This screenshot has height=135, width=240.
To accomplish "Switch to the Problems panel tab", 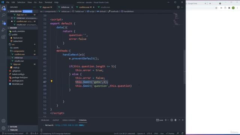I will (45, 120).
